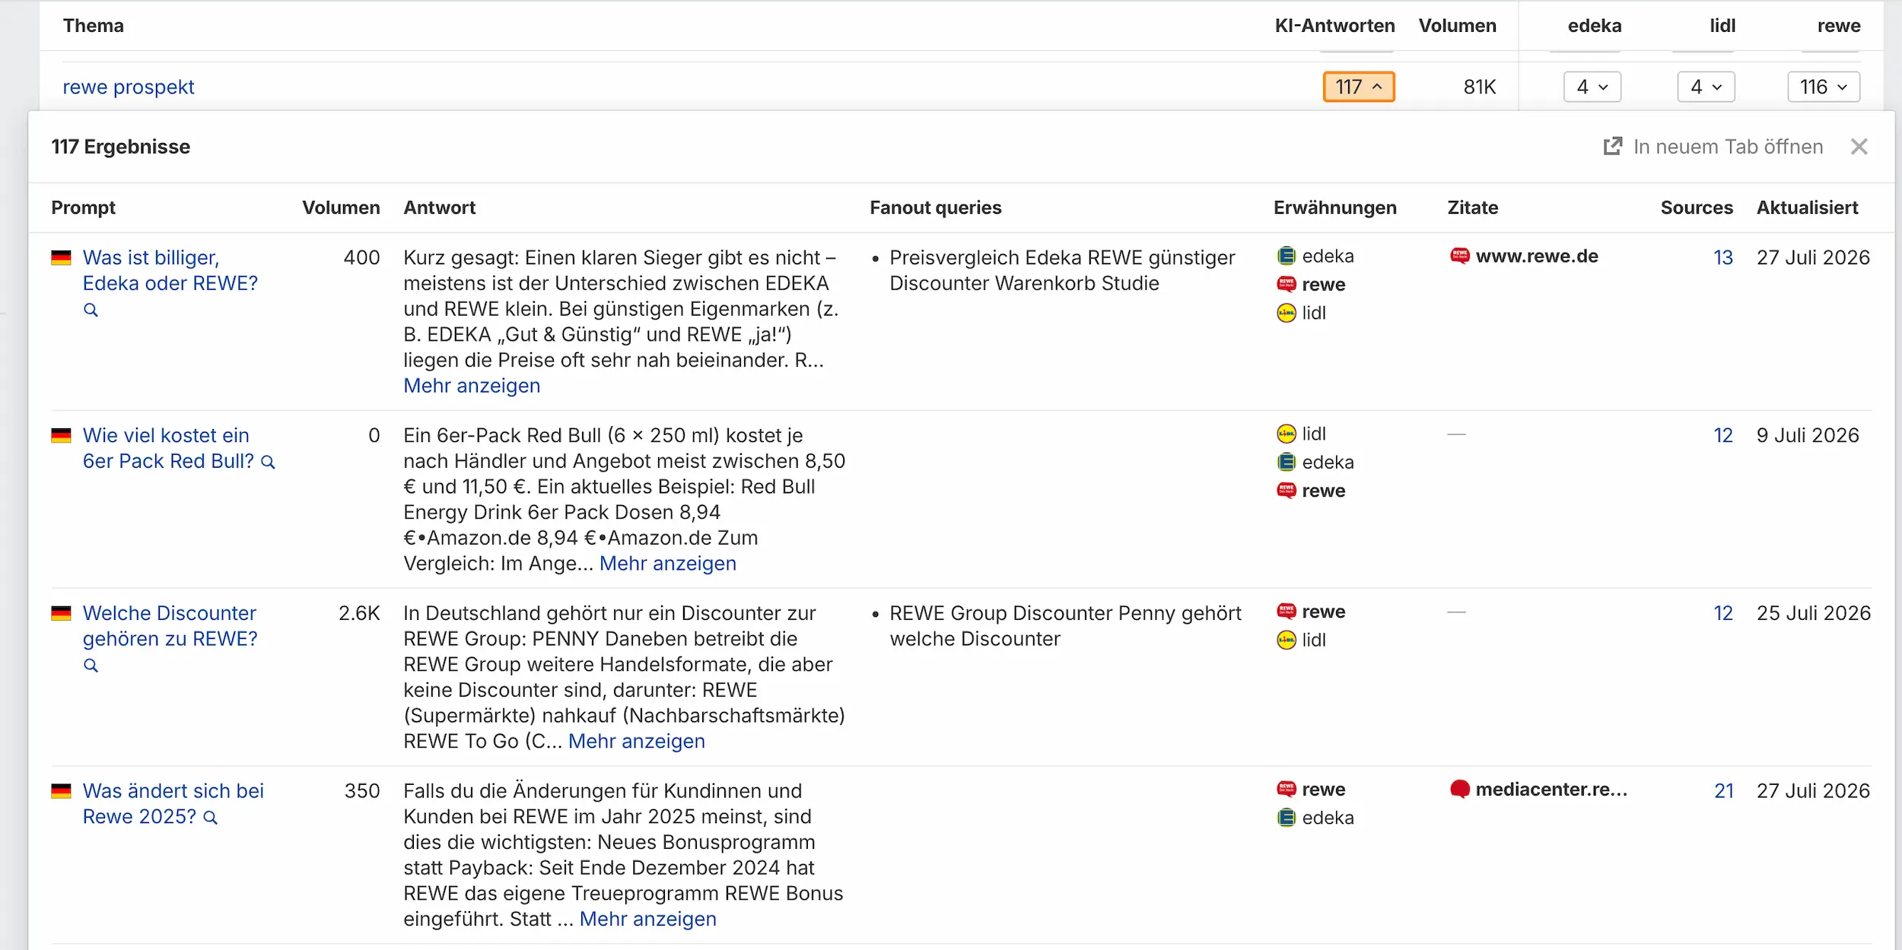Click the edeka logo in the Red Bull row
This screenshot has width=1902, height=950.
1286,462
